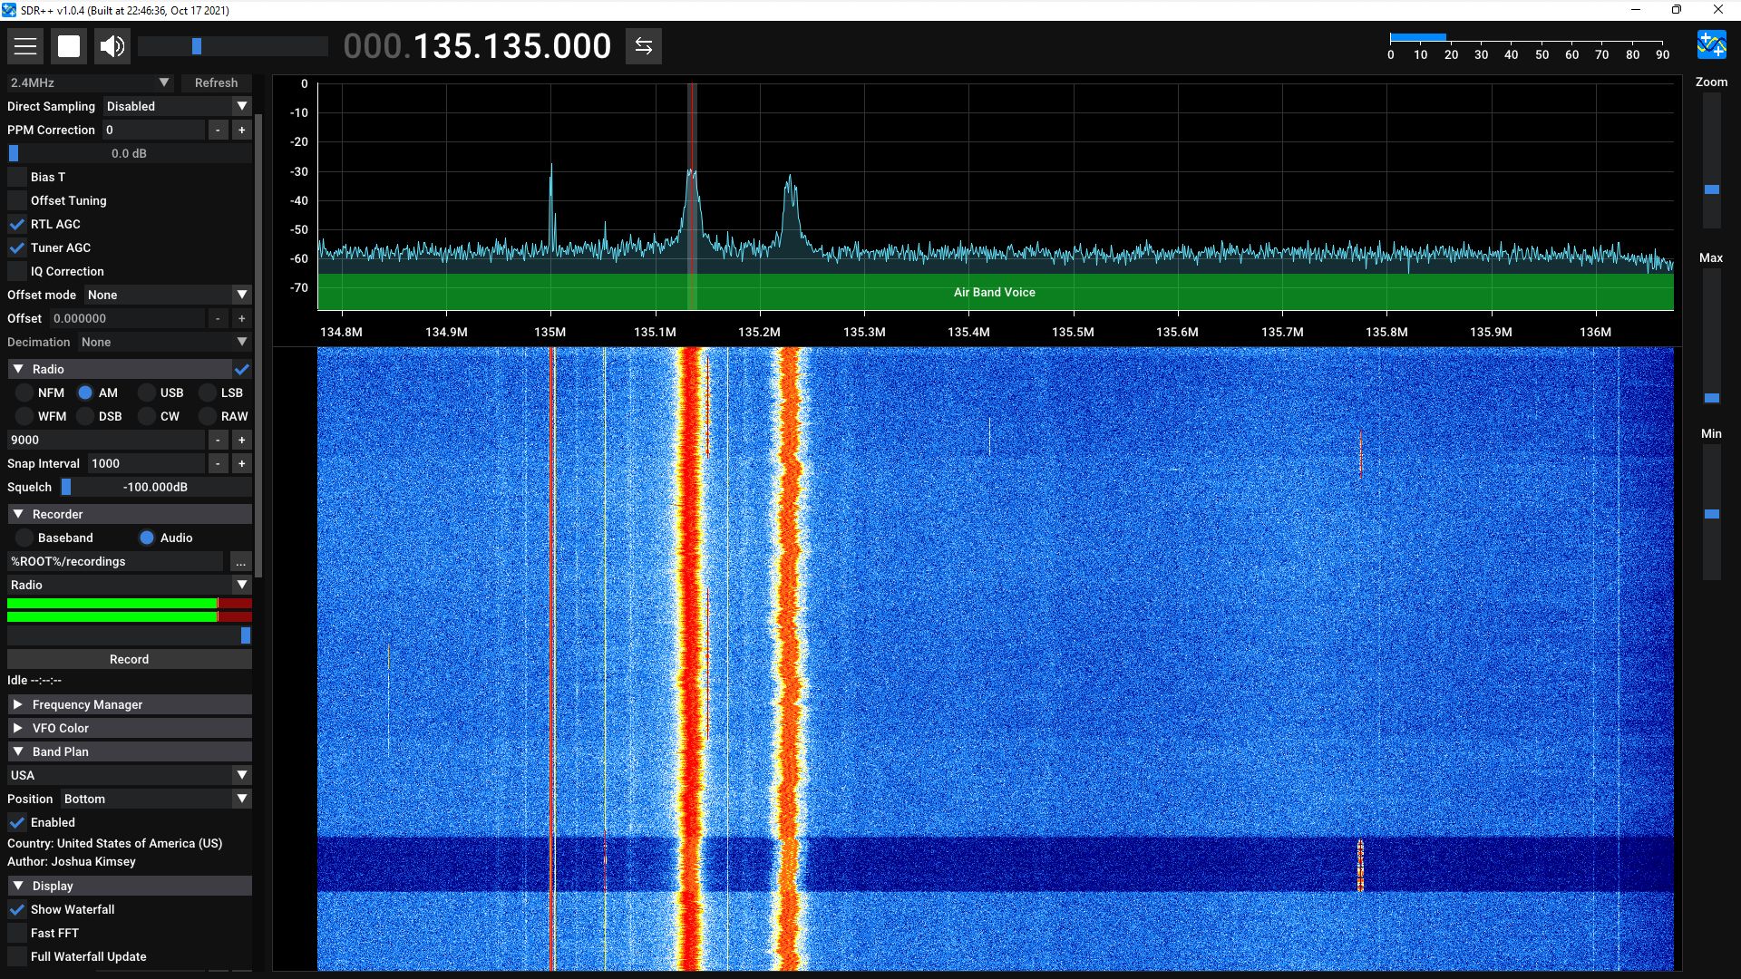Decrease Snap Interval with minus button

[x=218, y=463]
